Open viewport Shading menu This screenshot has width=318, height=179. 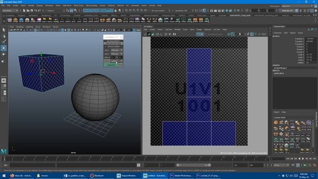20,26
